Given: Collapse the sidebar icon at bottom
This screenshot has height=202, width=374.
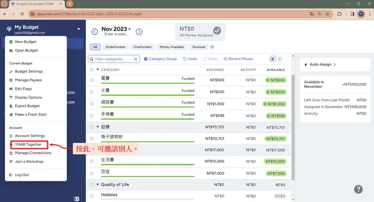Looking at the screenshot, I should (x=76, y=198).
